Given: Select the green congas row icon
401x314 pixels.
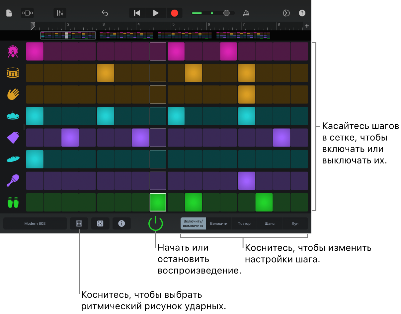Looking at the screenshot, I should [13, 202].
